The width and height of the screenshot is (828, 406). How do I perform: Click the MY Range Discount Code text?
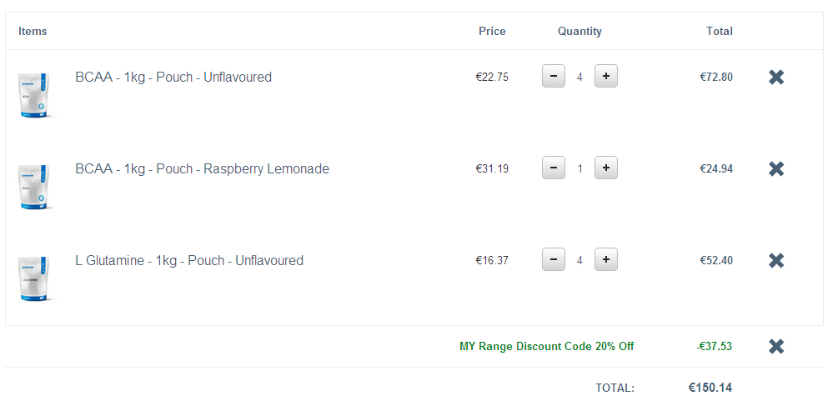[x=546, y=346]
